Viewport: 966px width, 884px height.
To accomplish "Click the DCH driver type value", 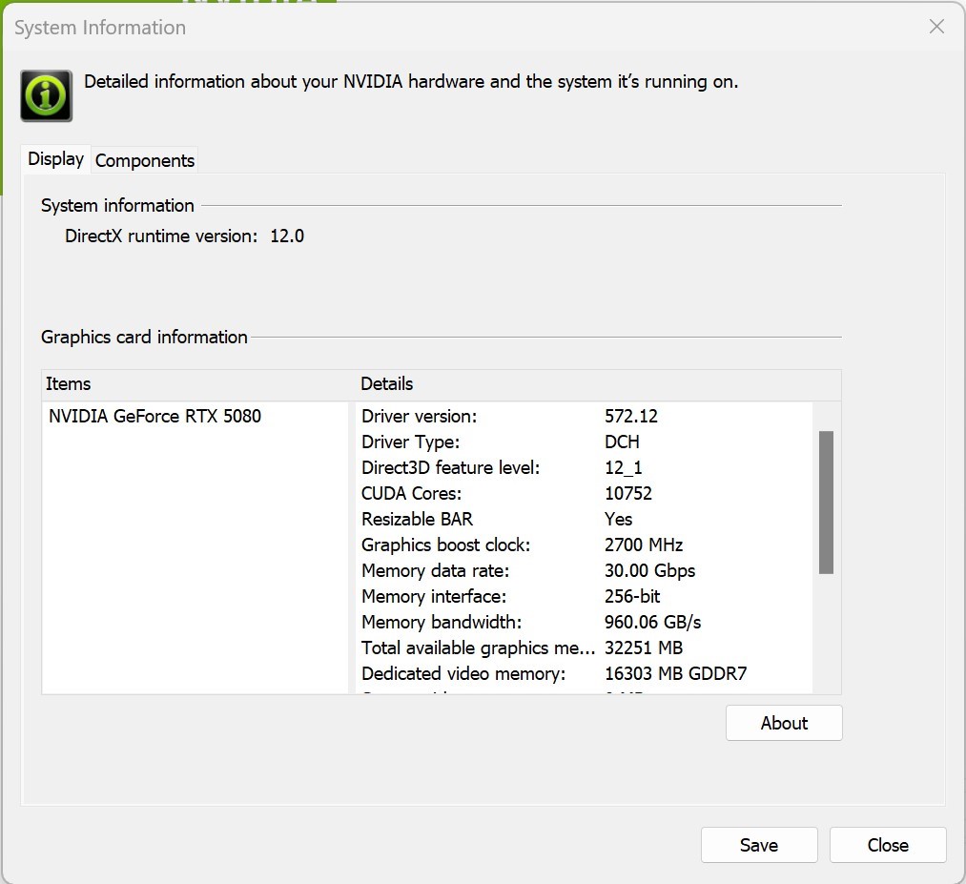I will (623, 442).
